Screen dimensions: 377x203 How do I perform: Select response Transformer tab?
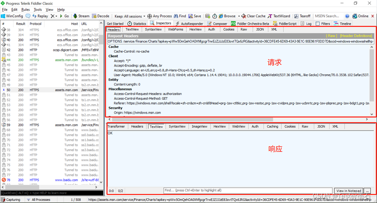coord(116,126)
